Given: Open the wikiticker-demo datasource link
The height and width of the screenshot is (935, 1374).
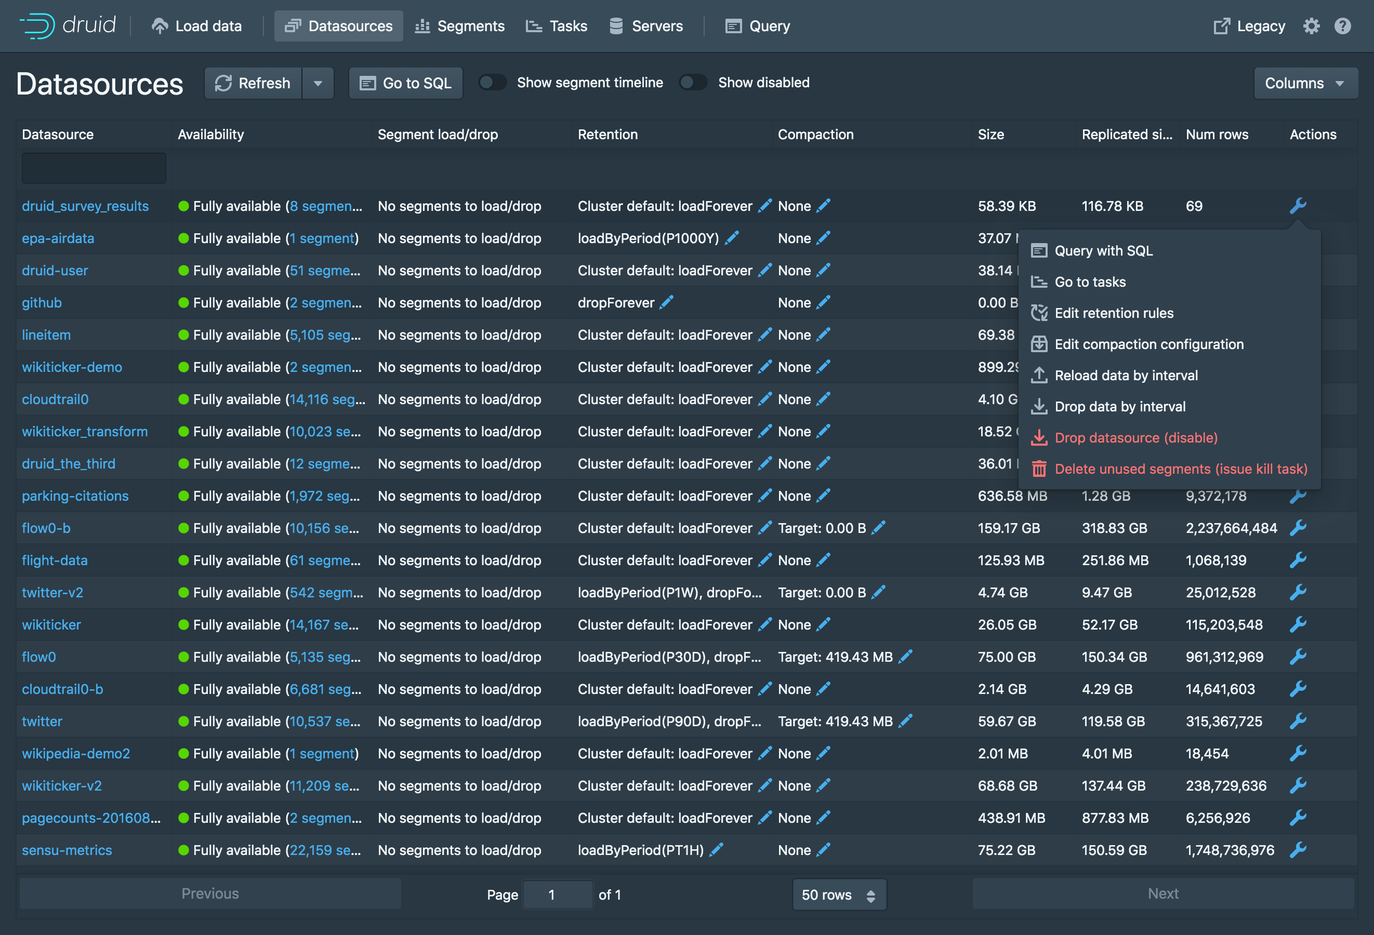Looking at the screenshot, I should 72,366.
